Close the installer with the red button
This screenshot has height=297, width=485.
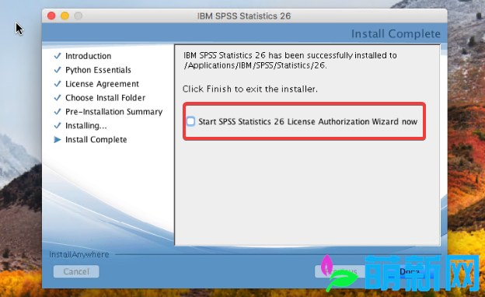tap(51, 16)
